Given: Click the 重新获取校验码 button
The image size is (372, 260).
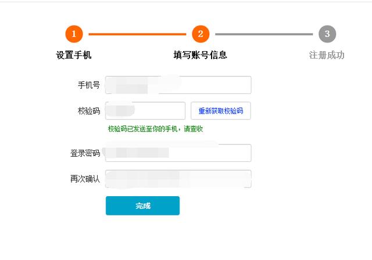Looking at the screenshot, I should coord(221,111).
